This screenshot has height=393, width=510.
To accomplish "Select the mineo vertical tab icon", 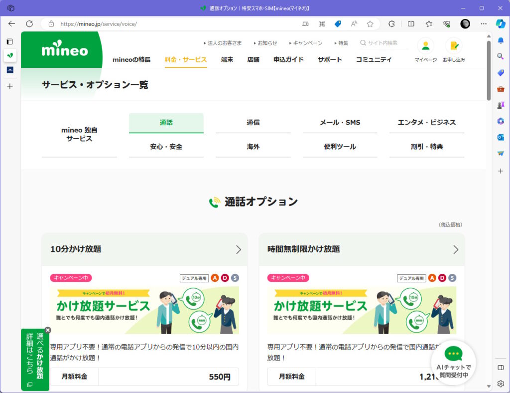I will [x=10, y=55].
